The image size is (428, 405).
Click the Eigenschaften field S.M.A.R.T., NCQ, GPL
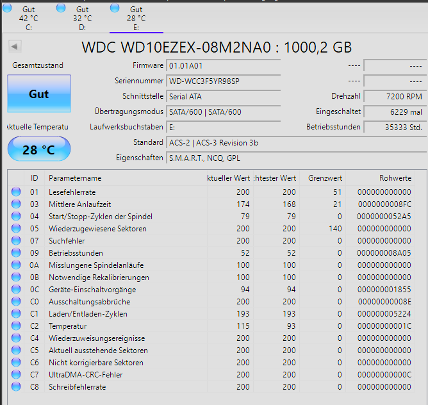[297, 158]
